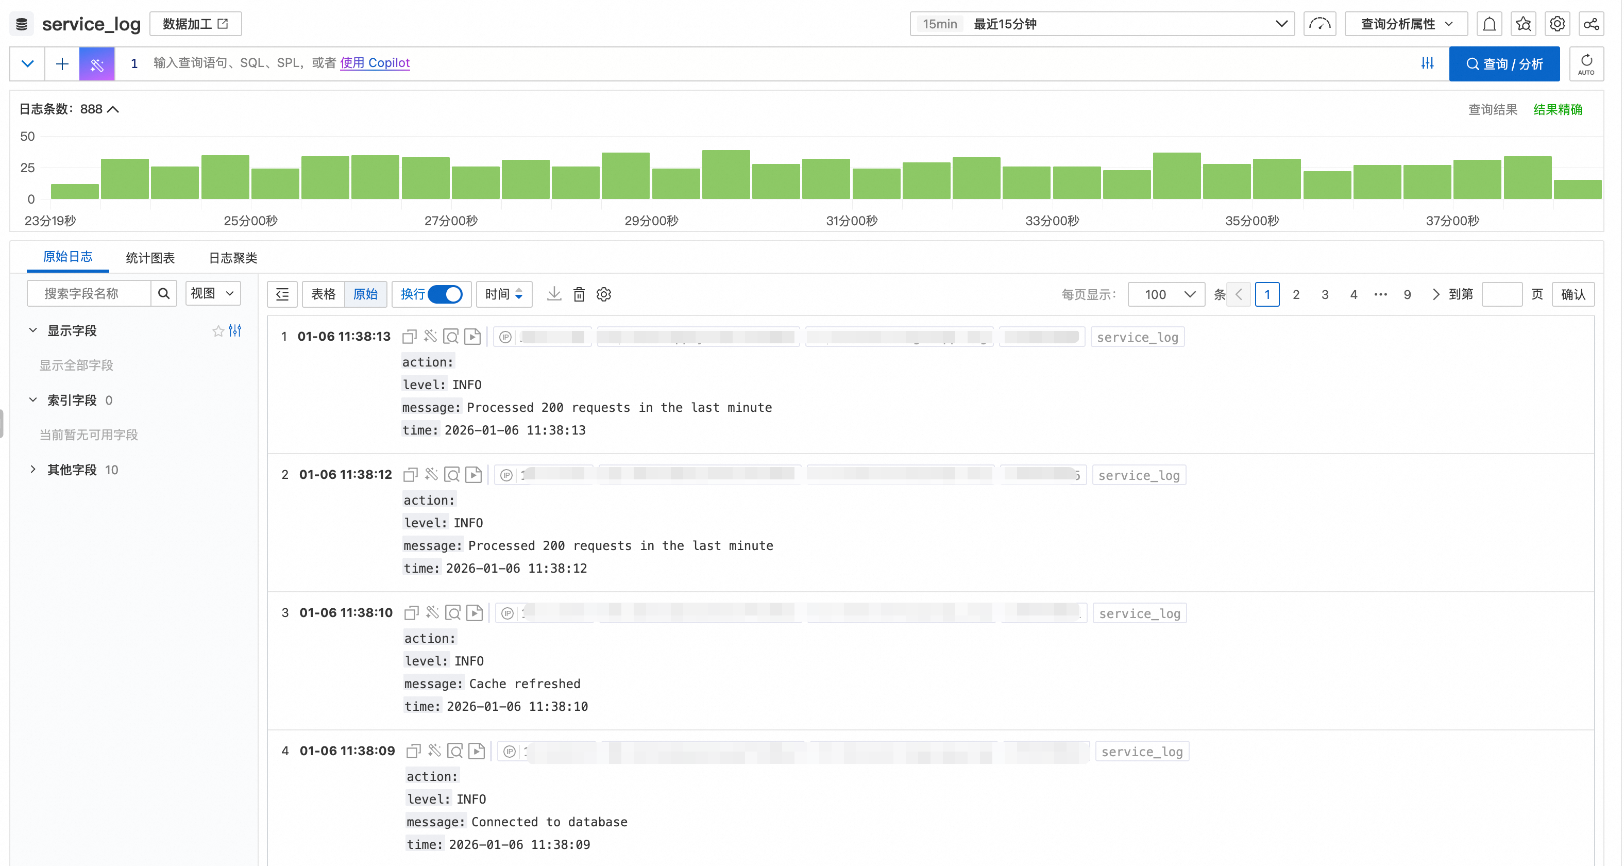Click the 使用 Copilot link

coord(375,62)
